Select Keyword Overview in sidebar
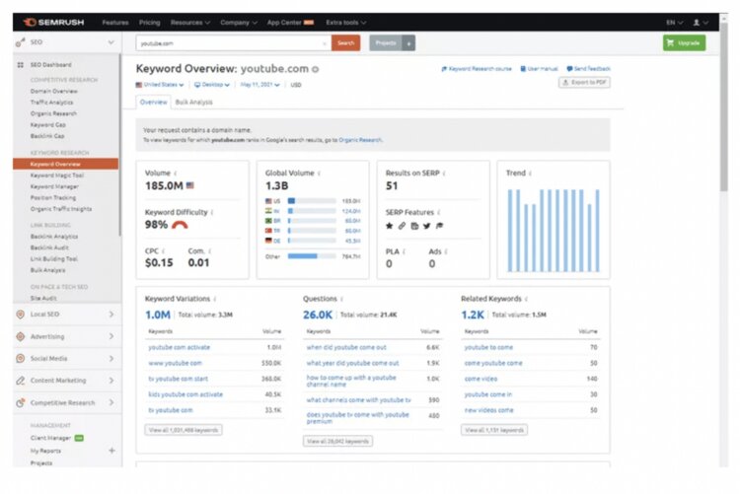The width and height of the screenshot is (740, 494). [x=65, y=164]
